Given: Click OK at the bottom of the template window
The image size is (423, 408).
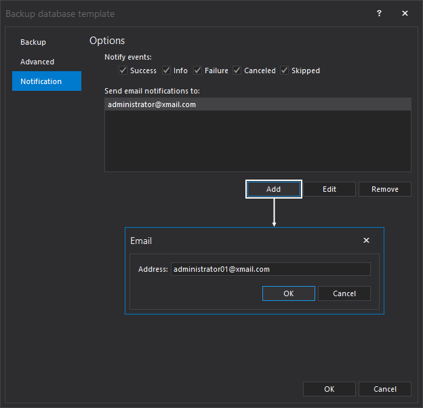Looking at the screenshot, I should (329, 389).
